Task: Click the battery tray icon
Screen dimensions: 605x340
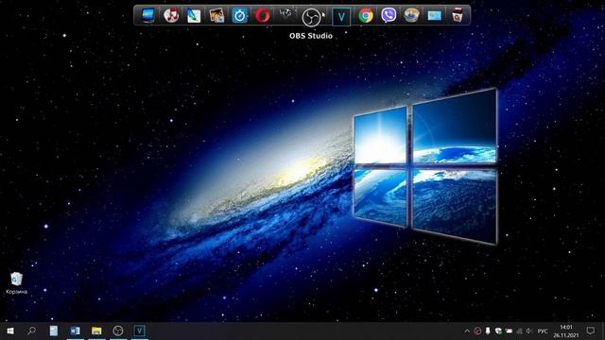Action: (509, 331)
